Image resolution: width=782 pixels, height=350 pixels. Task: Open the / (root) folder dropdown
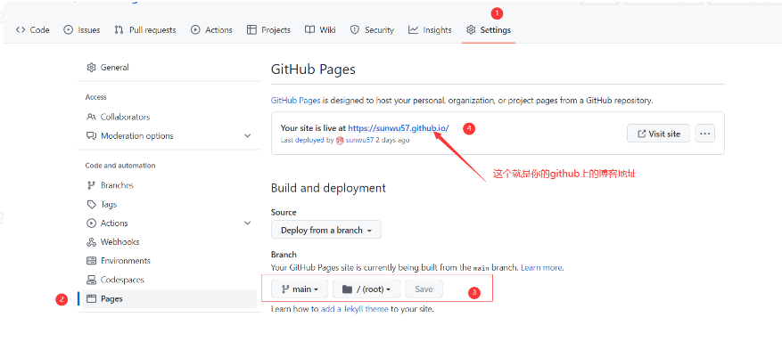pos(366,289)
